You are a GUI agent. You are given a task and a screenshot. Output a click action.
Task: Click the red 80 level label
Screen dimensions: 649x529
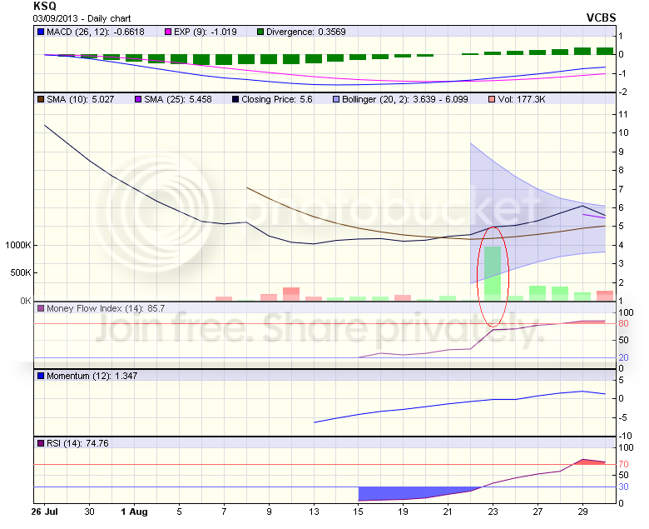click(x=622, y=324)
